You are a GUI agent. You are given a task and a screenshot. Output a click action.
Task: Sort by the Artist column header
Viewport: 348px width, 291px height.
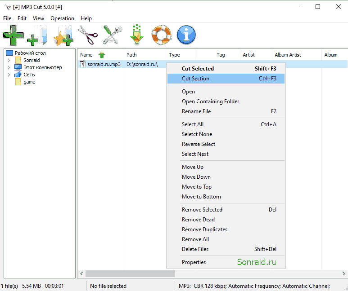256,55
